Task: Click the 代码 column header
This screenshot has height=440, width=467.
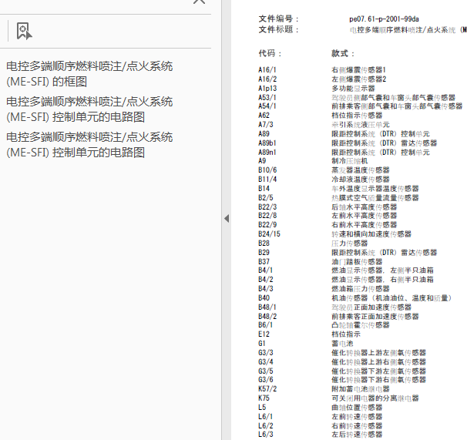Action: coord(270,53)
